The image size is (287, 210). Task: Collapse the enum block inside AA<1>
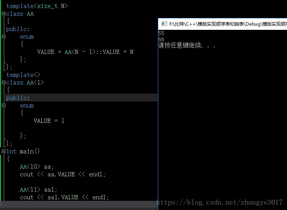click(x=3, y=106)
